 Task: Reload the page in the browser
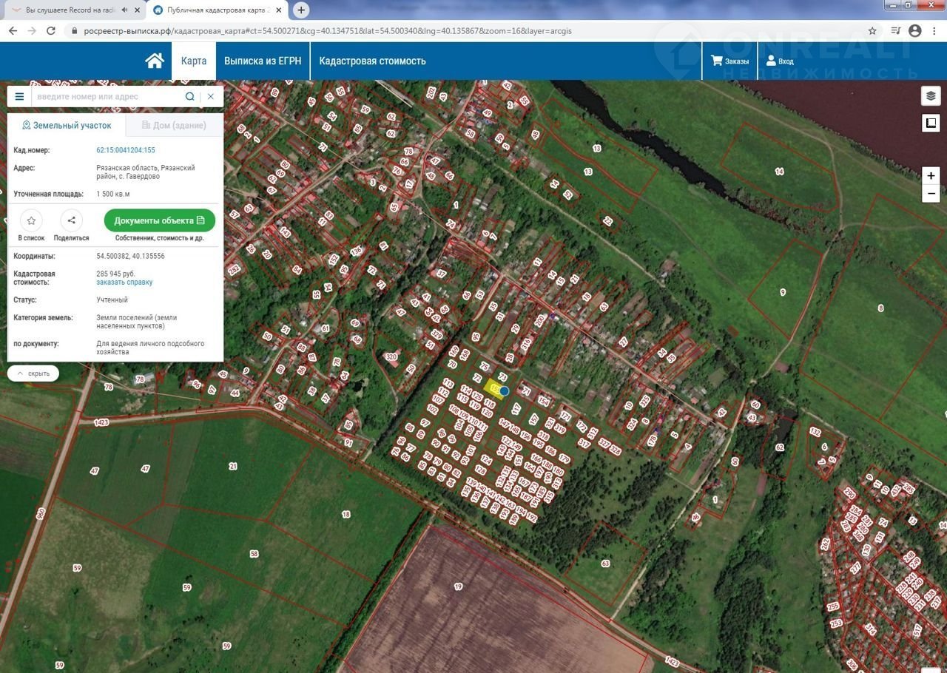51,31
